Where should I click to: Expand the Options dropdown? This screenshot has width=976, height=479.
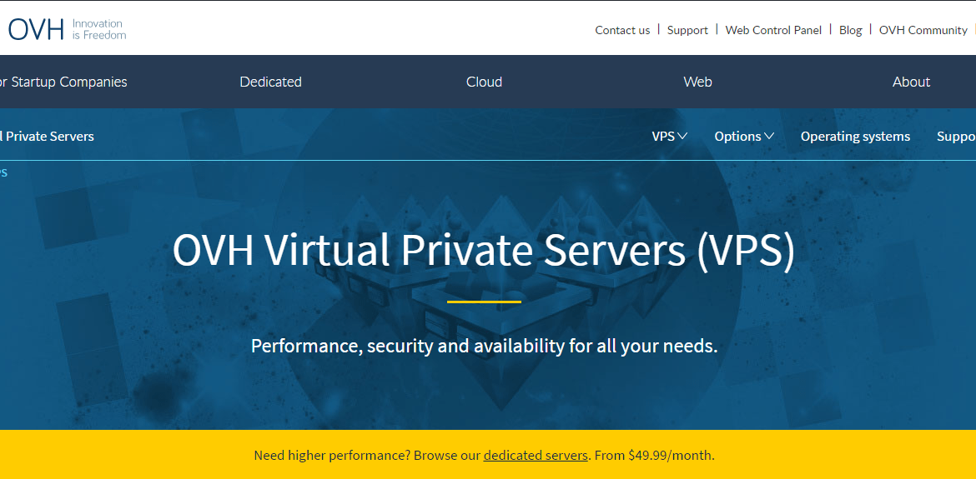point(744,136)
